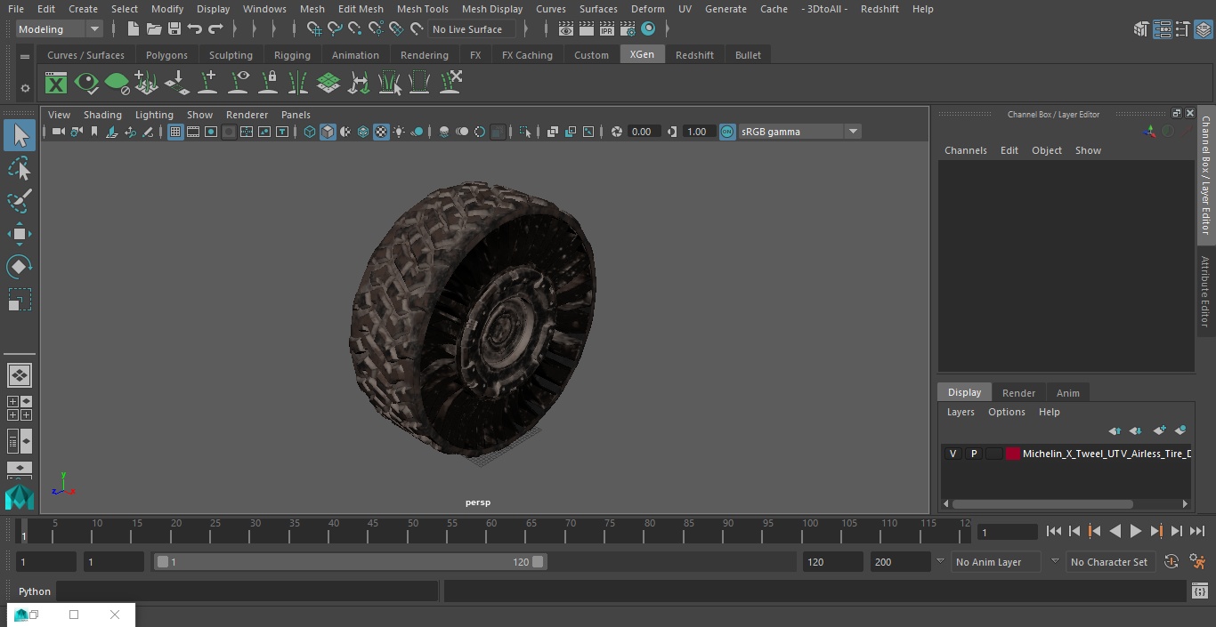This screenshot has height=627, width=1216.
Task: Open the shelf options gear menu
Action: pos(25,88)
